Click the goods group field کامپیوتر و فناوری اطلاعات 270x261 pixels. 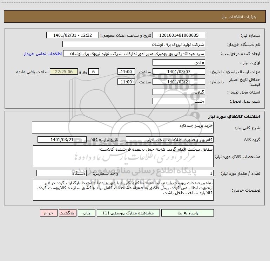coord(170,139)
